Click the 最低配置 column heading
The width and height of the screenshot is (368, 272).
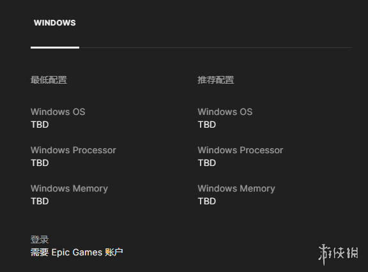(49, 80)
